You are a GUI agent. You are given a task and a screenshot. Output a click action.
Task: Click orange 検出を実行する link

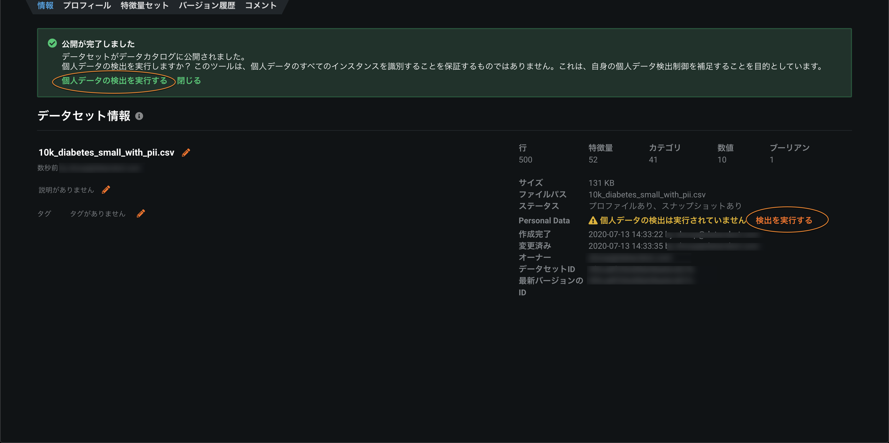784,220
